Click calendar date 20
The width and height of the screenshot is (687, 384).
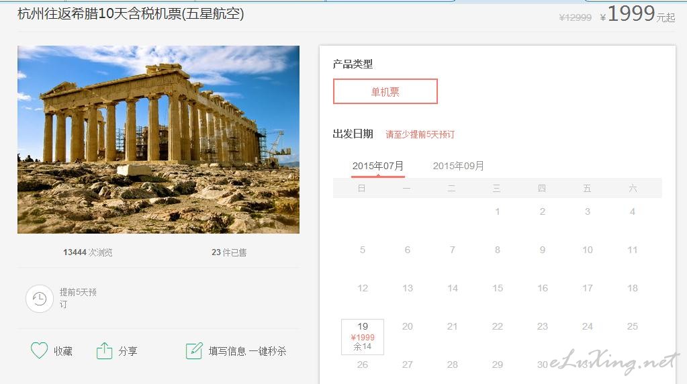tap(408, 326)
